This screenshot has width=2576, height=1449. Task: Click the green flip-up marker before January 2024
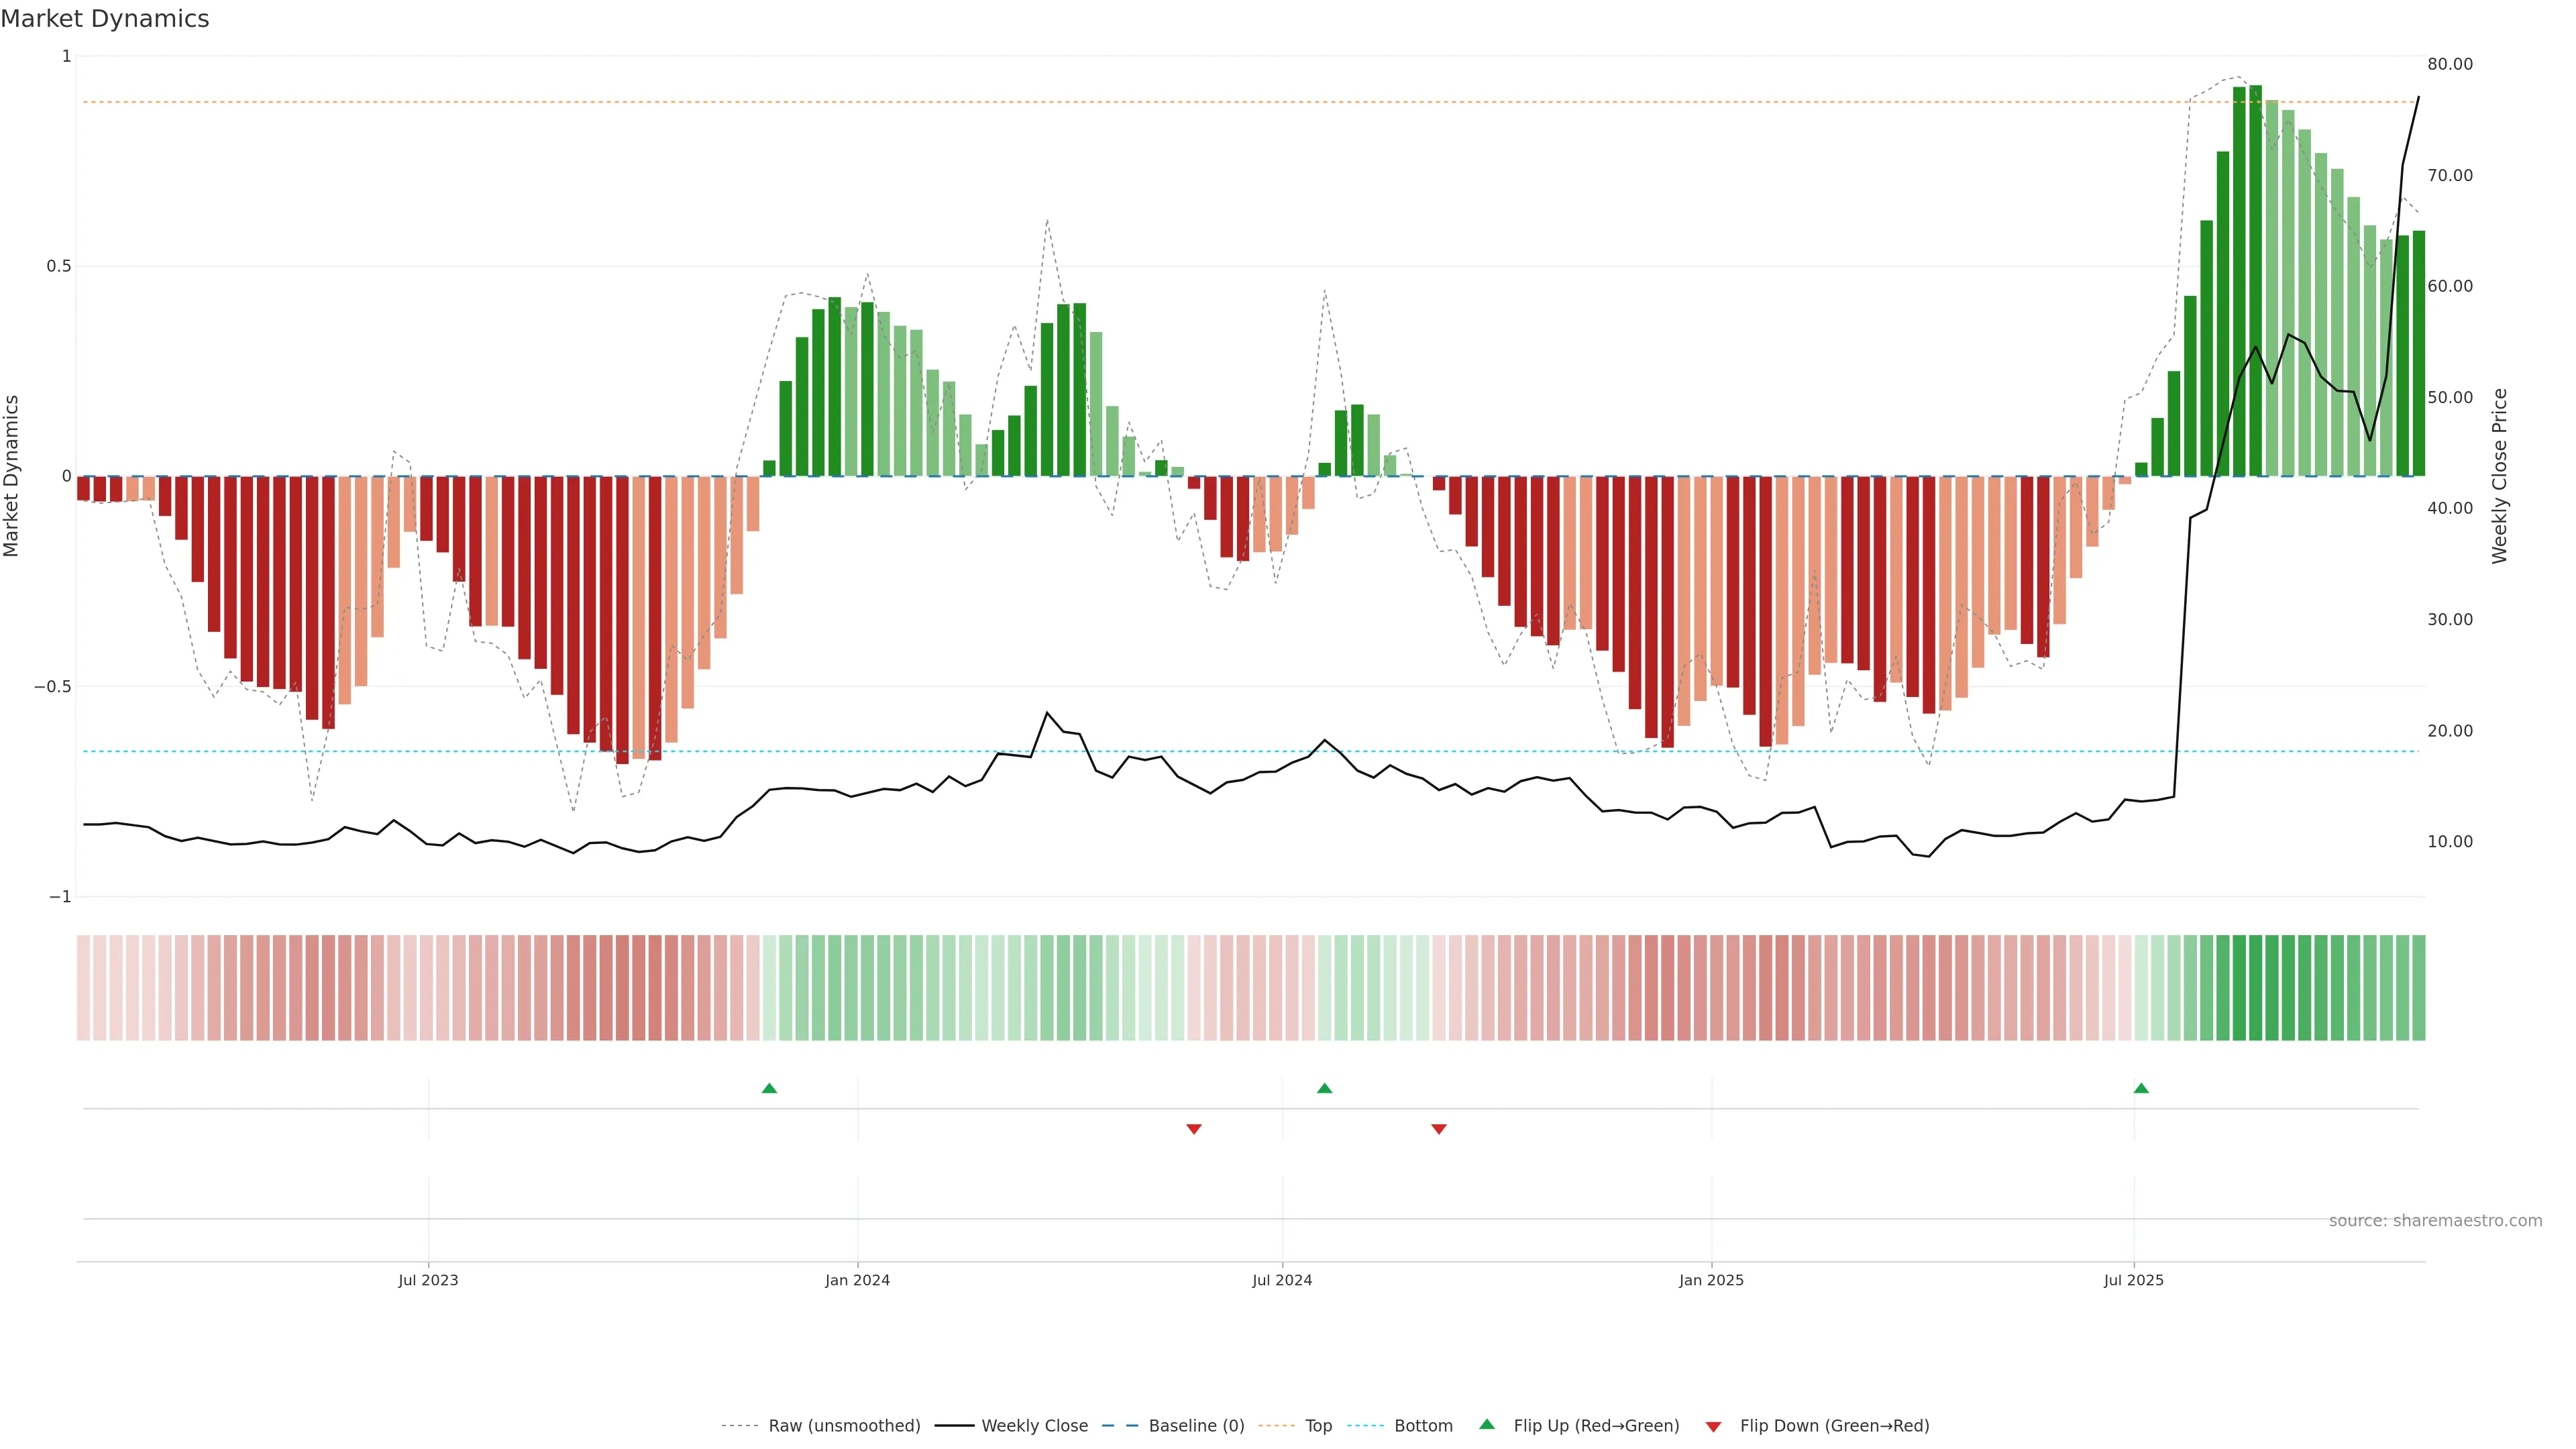(x=769, y=1088)
